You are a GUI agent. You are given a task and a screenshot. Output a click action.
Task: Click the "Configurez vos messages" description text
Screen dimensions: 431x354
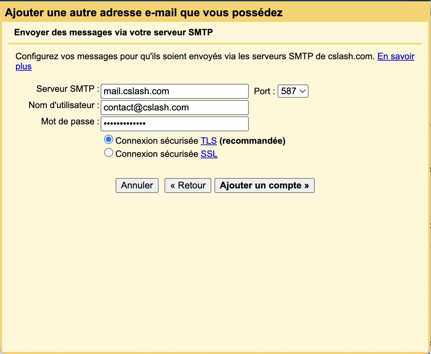(x=194, y=56)
